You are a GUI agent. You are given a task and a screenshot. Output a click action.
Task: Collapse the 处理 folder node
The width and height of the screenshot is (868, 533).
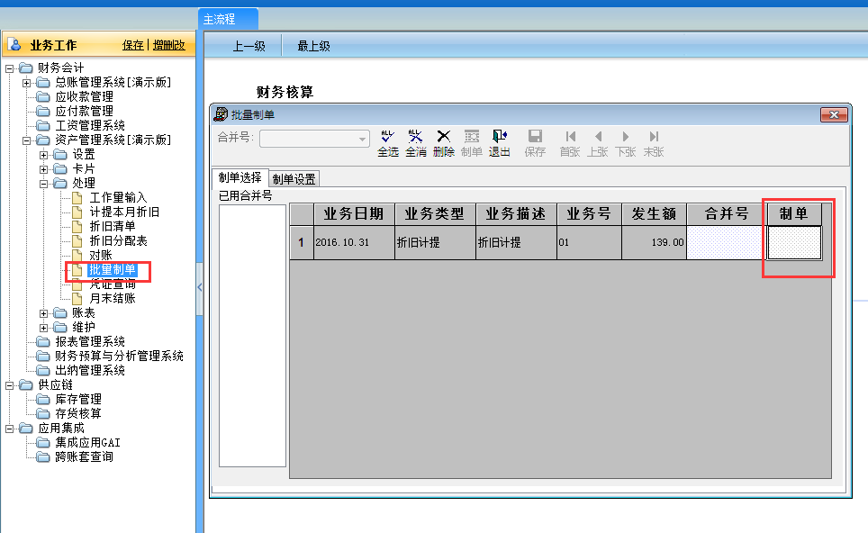pyautogui.click(x=44, y=184)
